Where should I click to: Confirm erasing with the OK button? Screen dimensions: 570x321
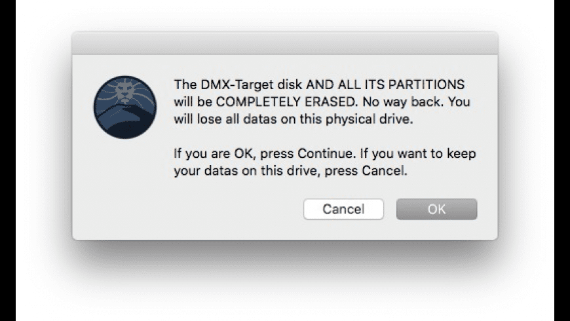pos(436,209)
